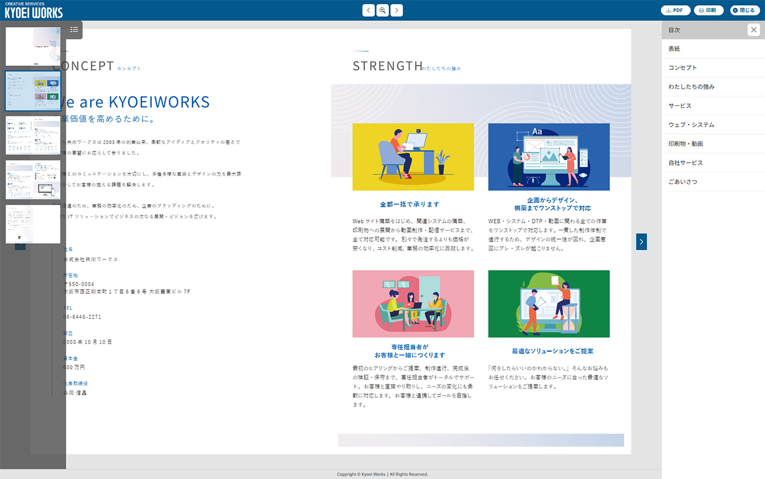Click the copyright footer text

(382, 474)
